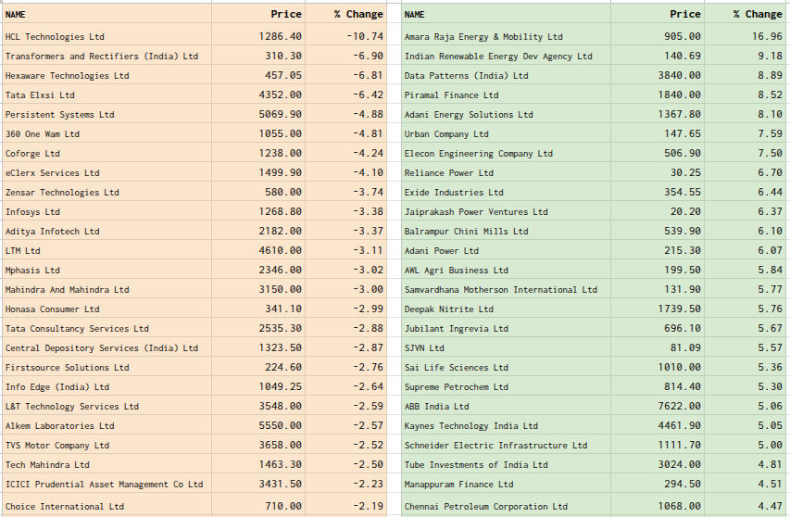Click 360 One Wam Ltd
The height and width of the screenshot is (517, 790).
107,134
